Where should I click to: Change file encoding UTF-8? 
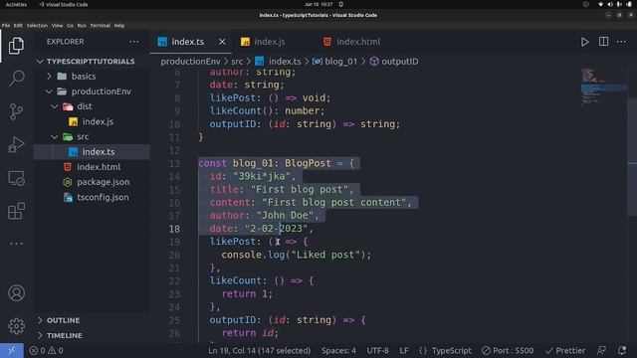(x=377, y=350)
